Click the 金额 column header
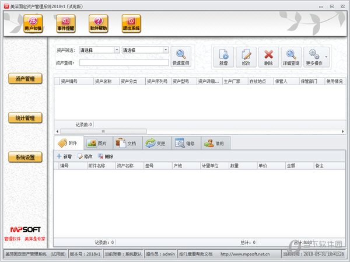This screenshot has width=350, height=262. point(300,166)
